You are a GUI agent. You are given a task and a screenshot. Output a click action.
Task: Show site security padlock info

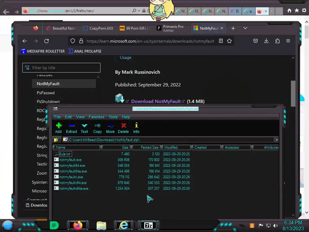pos(81,41)
